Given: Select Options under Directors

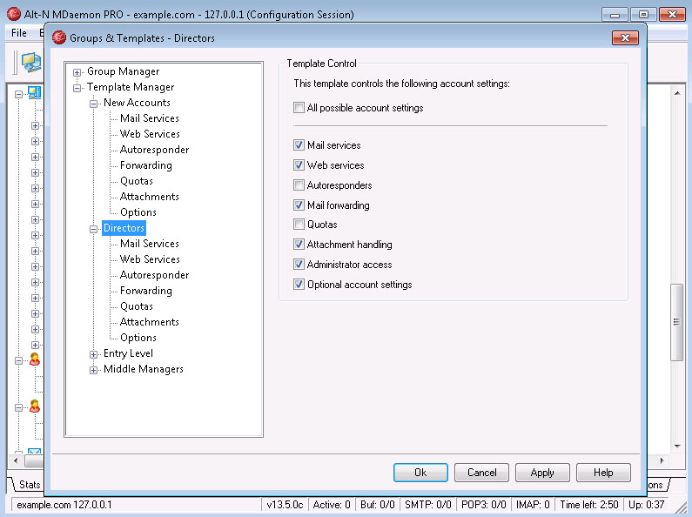Looking at the screenshot, I should tap(138, 338).
